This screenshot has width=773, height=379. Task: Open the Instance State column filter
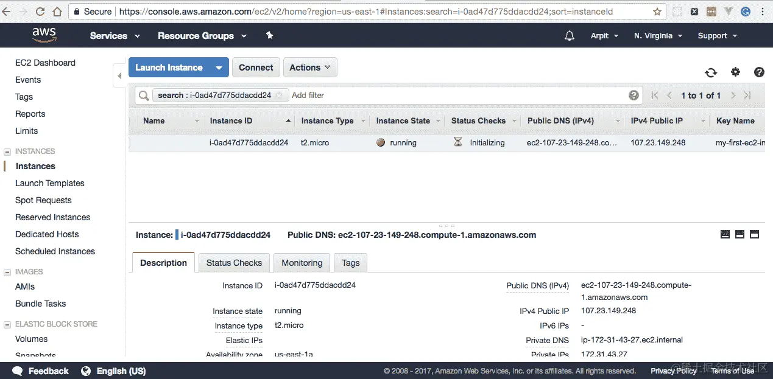coord(439,121)
